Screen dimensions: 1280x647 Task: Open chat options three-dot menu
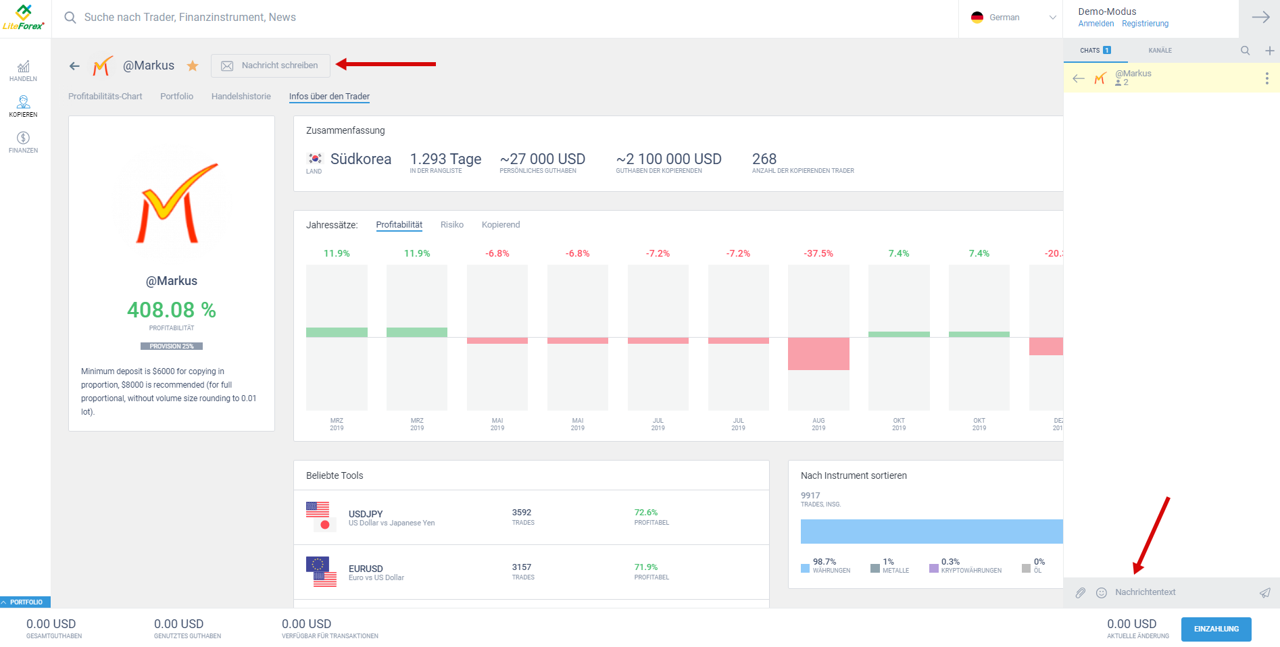click(1266, 78)
